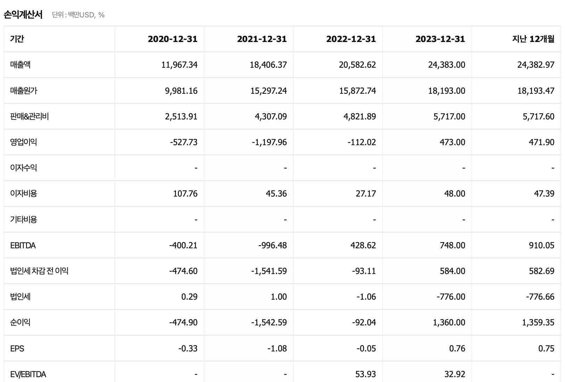Click EPS value 0.76
The height and width of the screenshot is (382, 565).
coord(457,348)
